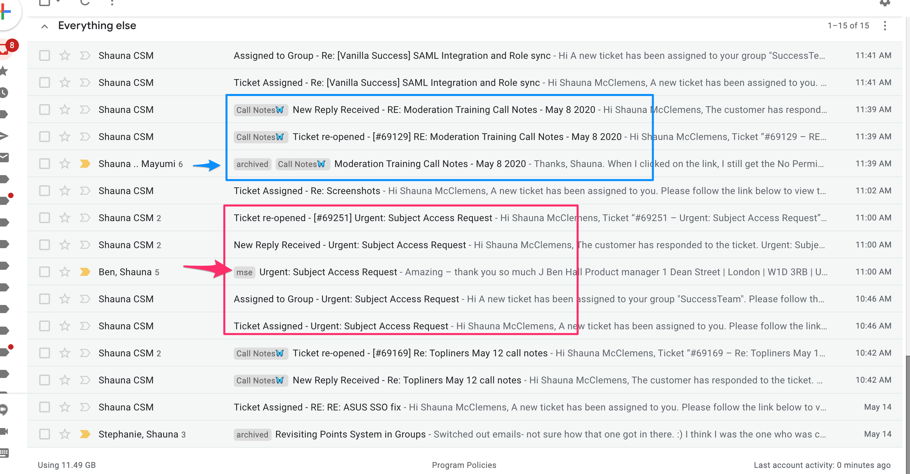The width and height of the screenshot is (910, 474).
Task: Refresh the inbox
Action: pos(85,2)
